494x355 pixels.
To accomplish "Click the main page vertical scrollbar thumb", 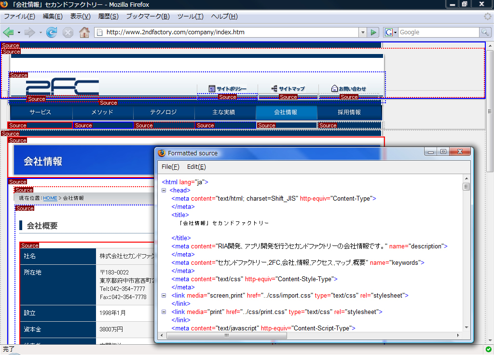I will [490, 111].
